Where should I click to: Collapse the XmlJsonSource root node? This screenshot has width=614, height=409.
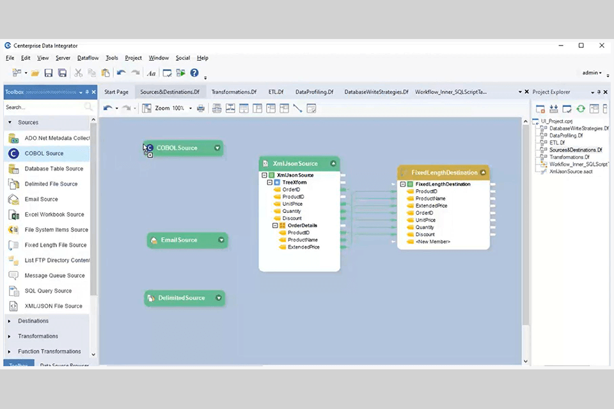tap(264, 175)
